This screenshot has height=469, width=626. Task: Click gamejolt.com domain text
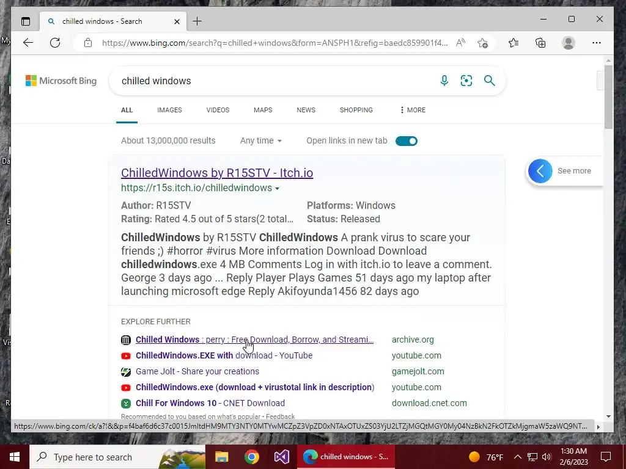418,372
